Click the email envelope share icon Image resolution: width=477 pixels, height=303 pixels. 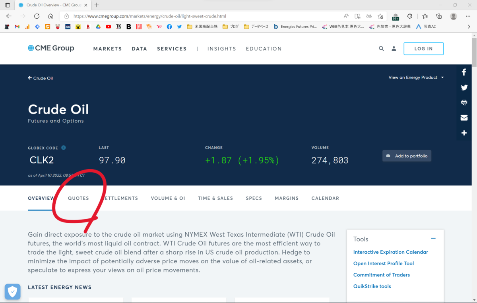pos(464,118)
